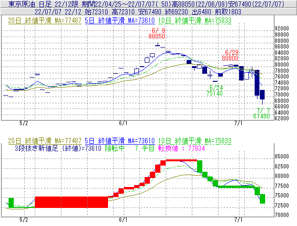This screenshot has height=226, width=297.
Task: Click the 安67490(22/07/07) text in title
Action: (x=256, y=4)
